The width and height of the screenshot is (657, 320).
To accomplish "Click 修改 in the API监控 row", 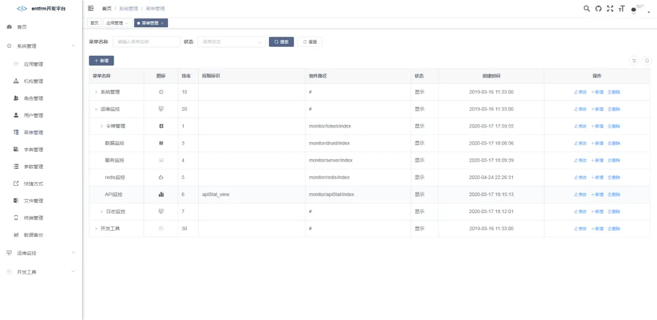I will [x=580, y=194].
